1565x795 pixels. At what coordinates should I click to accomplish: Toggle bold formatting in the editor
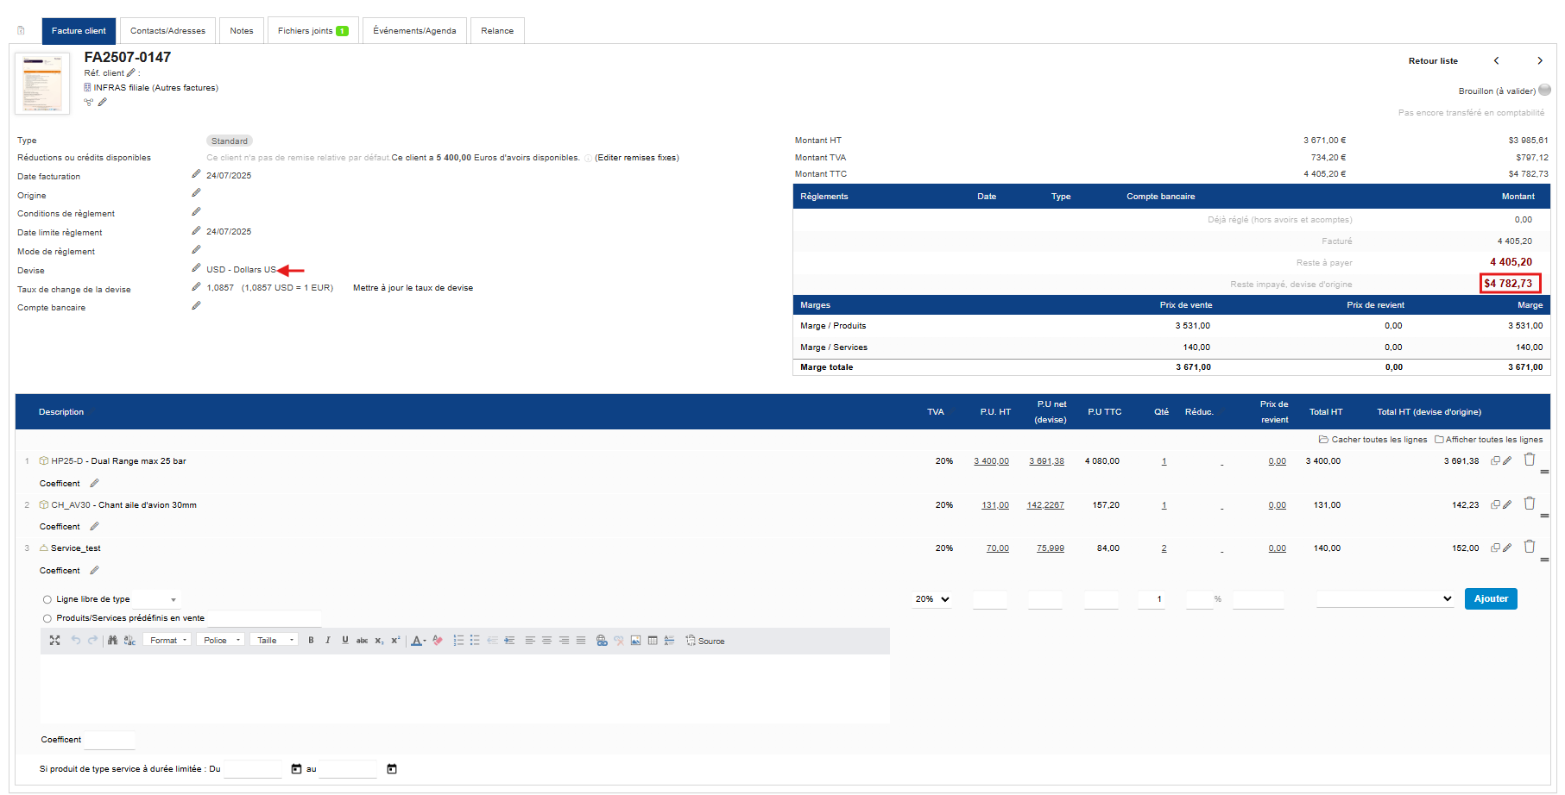pyautogui.click(x=311, y=641)
